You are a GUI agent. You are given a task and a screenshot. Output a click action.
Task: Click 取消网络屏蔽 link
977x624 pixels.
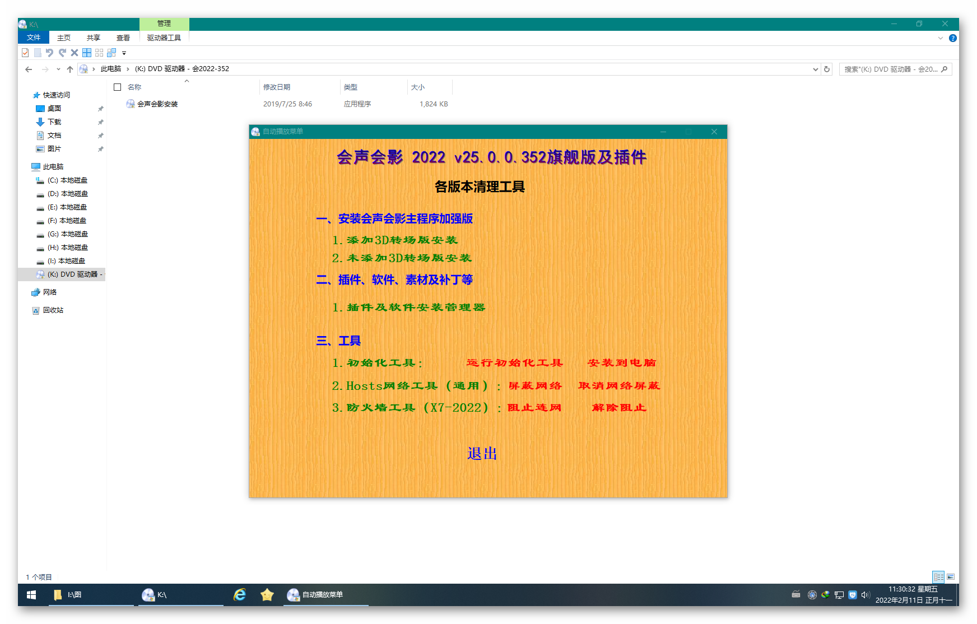point(619,385)
